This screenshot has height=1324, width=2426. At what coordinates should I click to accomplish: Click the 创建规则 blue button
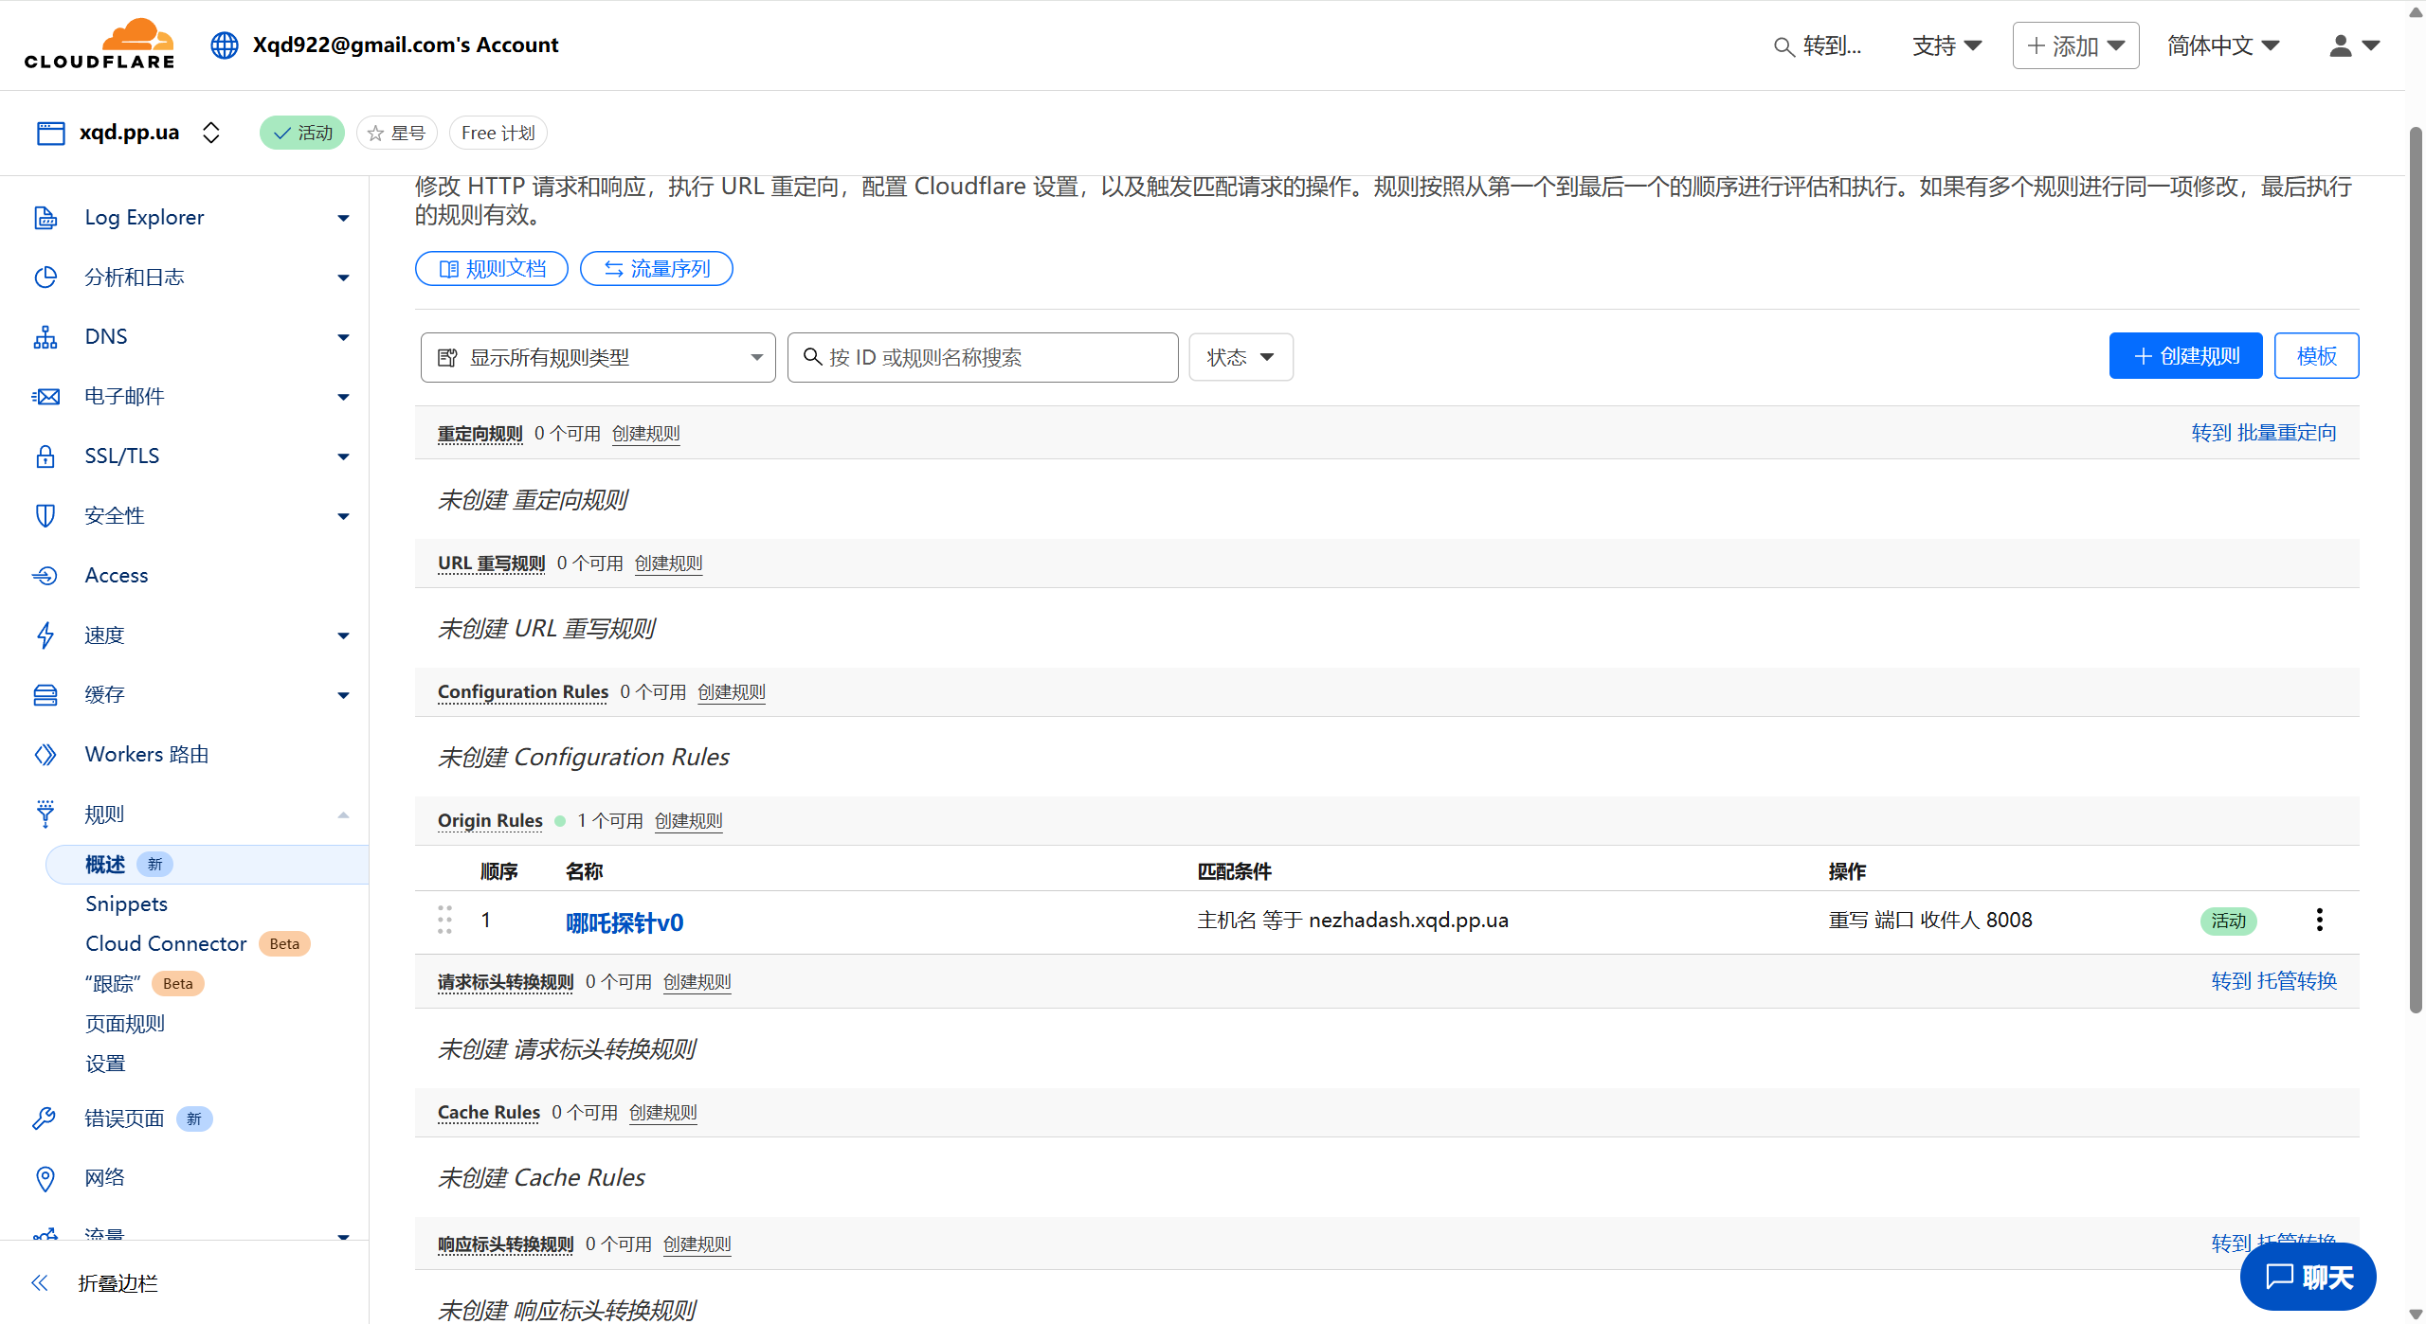2184,356
